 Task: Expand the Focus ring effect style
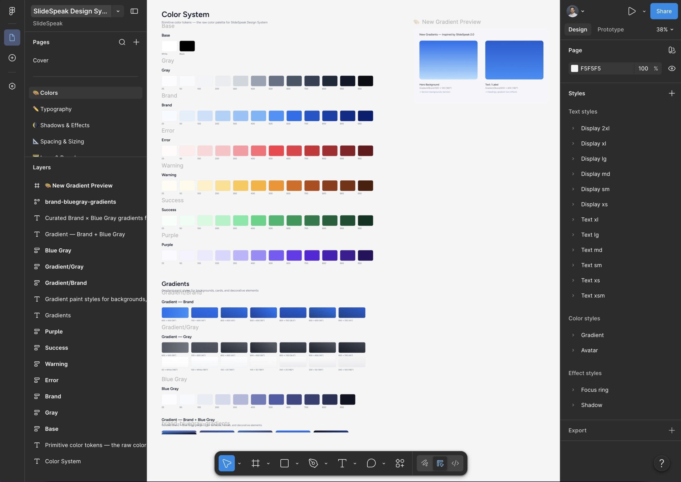coord(573,390)
